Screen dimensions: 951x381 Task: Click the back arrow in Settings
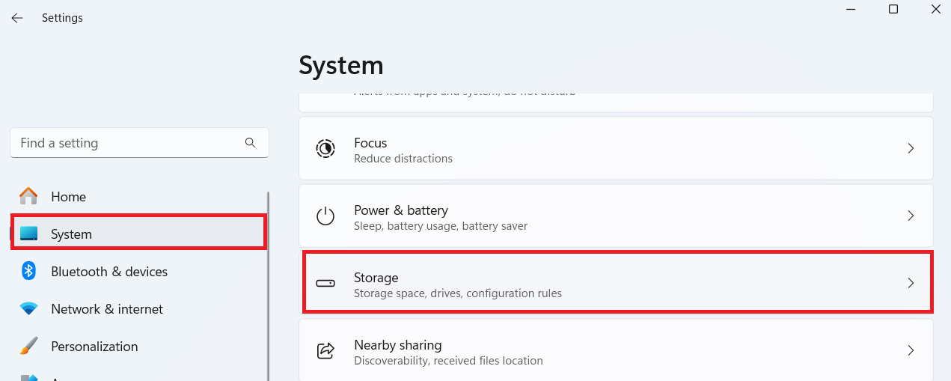point(17,18)
